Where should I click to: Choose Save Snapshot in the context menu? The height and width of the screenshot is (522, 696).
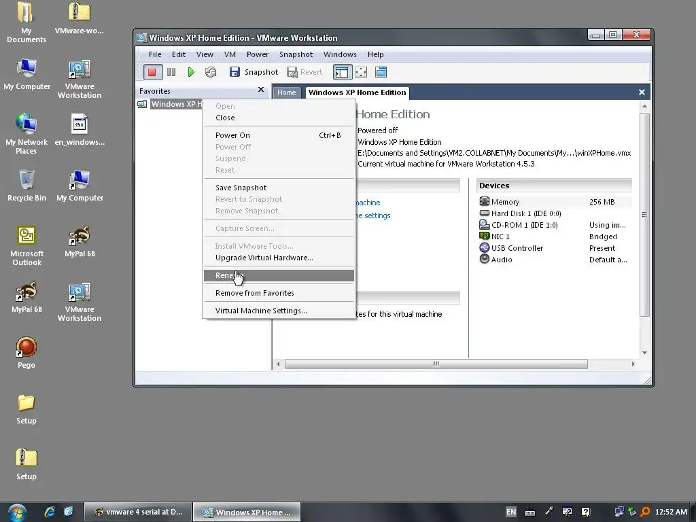click(279, 188)
